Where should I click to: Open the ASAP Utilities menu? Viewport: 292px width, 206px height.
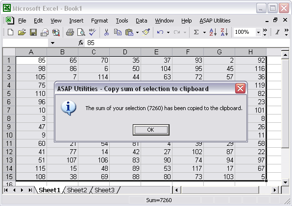point(215,21)
